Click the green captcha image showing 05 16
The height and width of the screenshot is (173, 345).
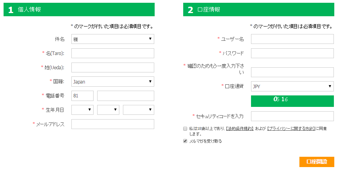292,101
